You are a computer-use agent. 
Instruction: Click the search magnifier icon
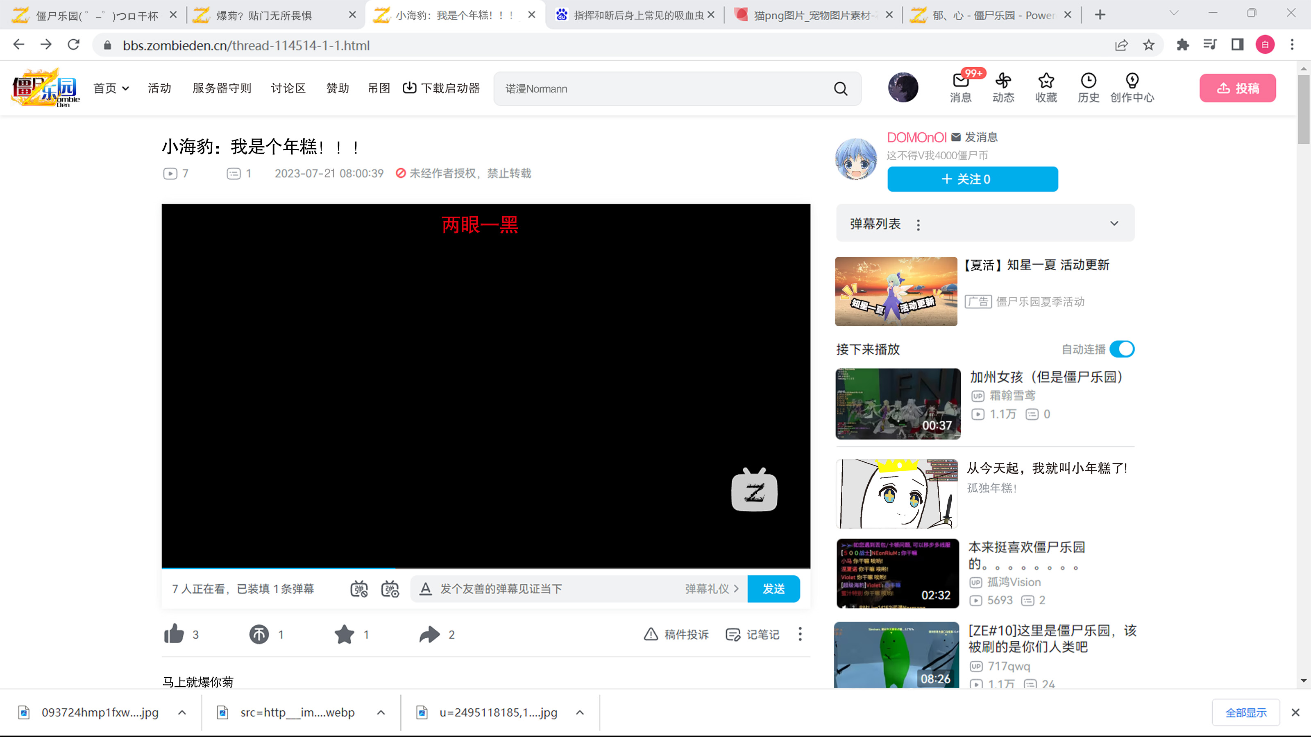coord(841,88)
